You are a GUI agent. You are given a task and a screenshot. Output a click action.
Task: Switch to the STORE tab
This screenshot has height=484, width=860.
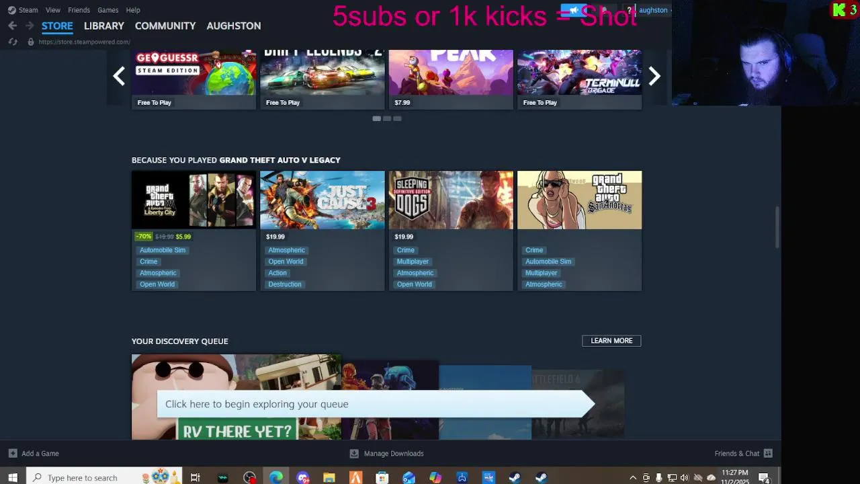coord(57,26)
